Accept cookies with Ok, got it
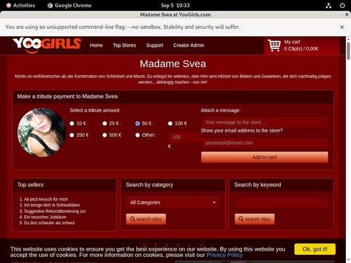Viewport: 351px width, 263px height. (x=315, y=249)
